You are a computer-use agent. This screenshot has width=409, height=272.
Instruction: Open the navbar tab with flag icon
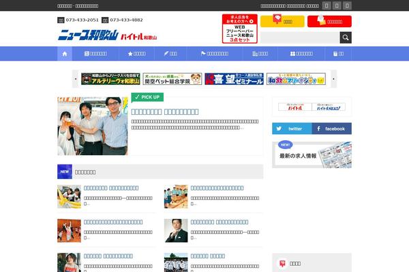[x=215, y=54]
